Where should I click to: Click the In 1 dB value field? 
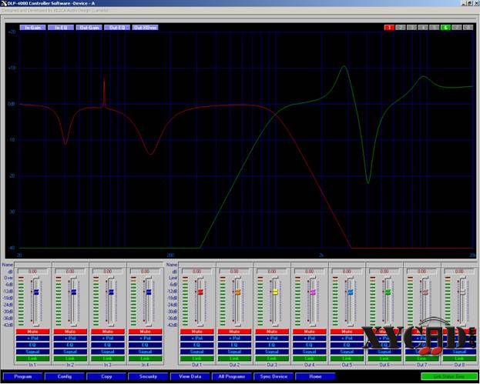click(x=33, y=272)
